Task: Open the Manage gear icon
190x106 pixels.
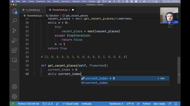Action: (x=15, y=96)
